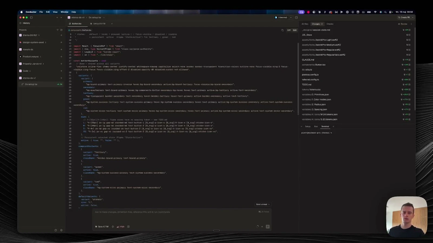Click the add project folder icon
This screenshot has width=433, height=243.
(61, 30)
